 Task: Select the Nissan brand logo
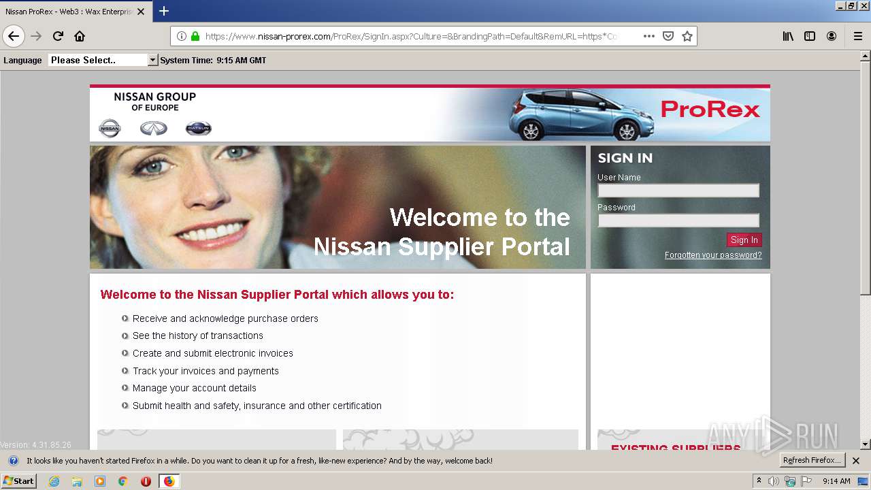[x=110, y=128]
